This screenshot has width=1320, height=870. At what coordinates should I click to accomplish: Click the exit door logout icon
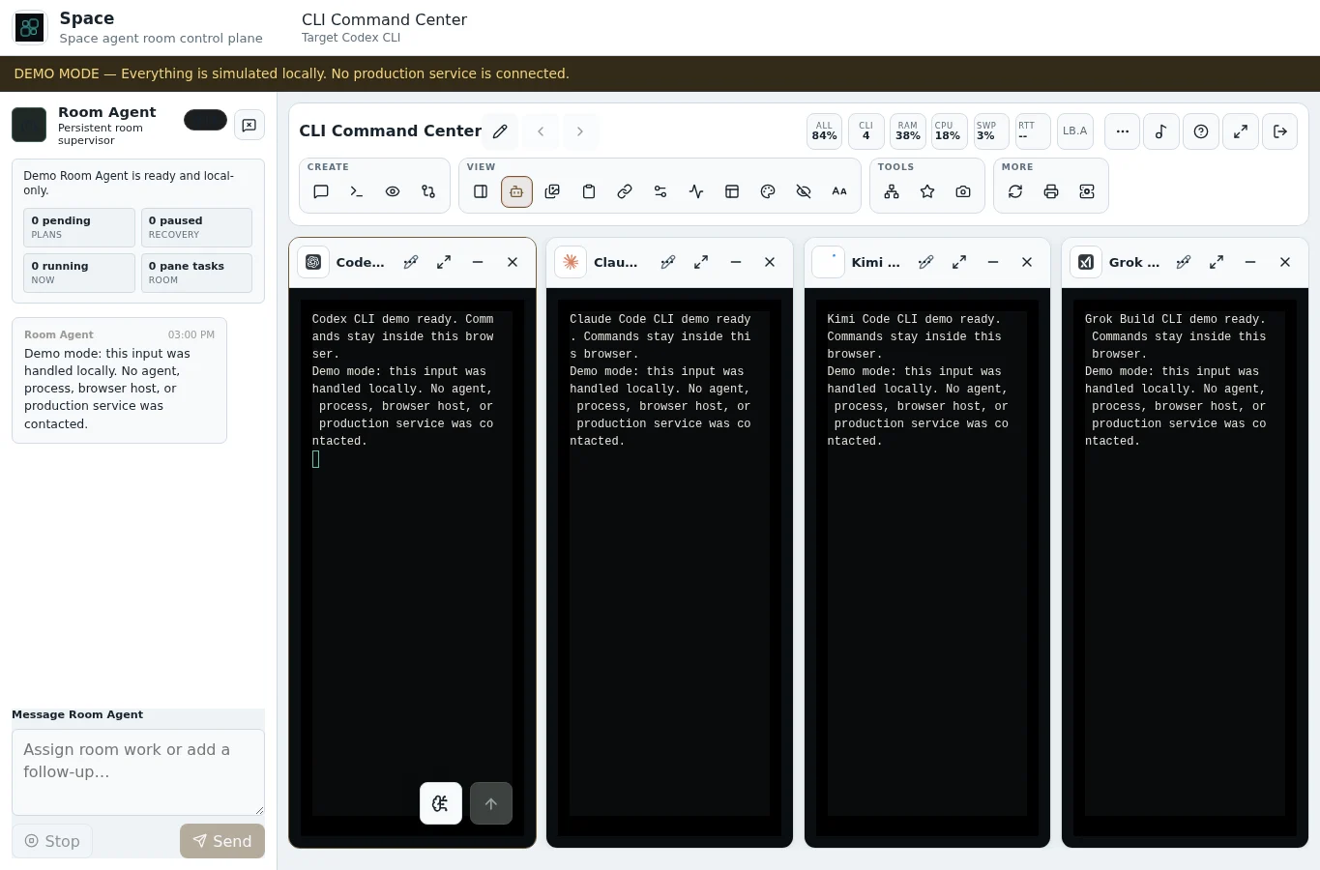tap(1280, 131)
